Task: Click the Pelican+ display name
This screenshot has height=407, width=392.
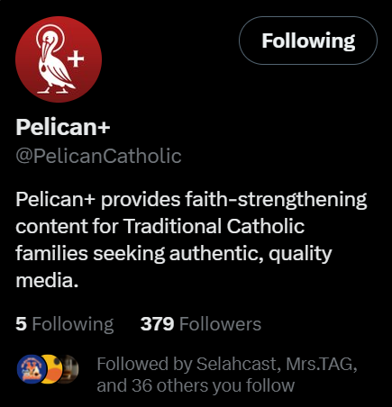Action: pyautogui.click(x=63, y=127)
